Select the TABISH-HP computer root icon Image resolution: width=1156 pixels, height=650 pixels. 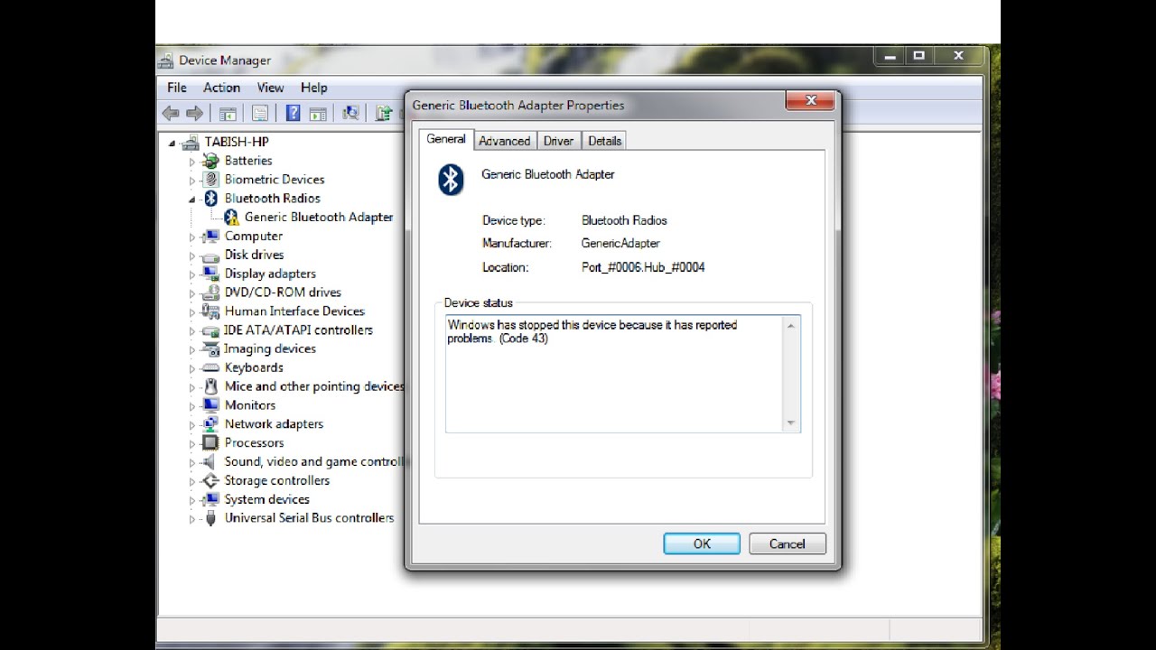click(x=190, y=142)
